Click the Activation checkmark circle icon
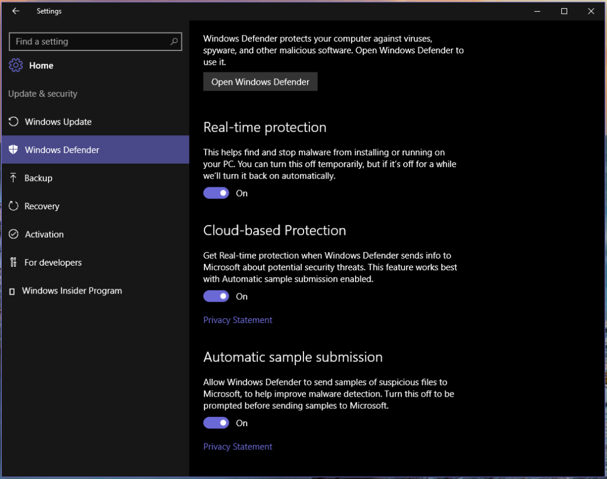 tap(14, 235)
